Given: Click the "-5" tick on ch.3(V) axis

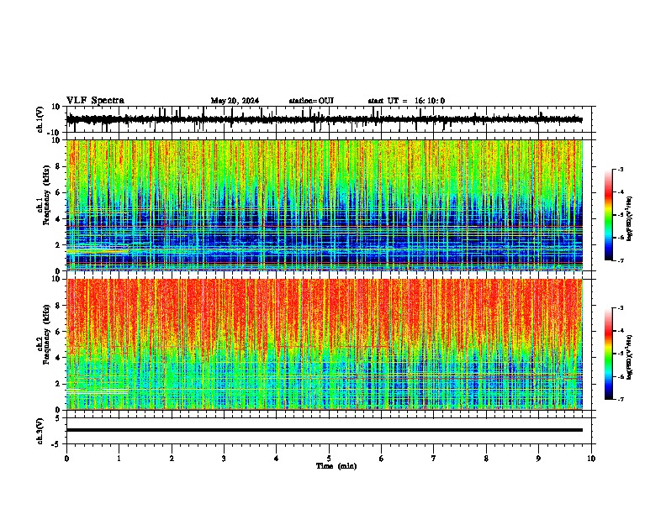Looking at the screenshot, I should coord(57,444).
